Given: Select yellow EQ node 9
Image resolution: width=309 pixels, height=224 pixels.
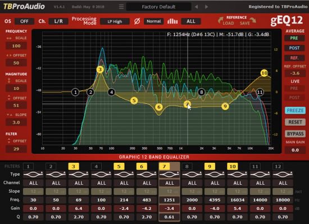Looking at the screenshot, I should [225, 106].
